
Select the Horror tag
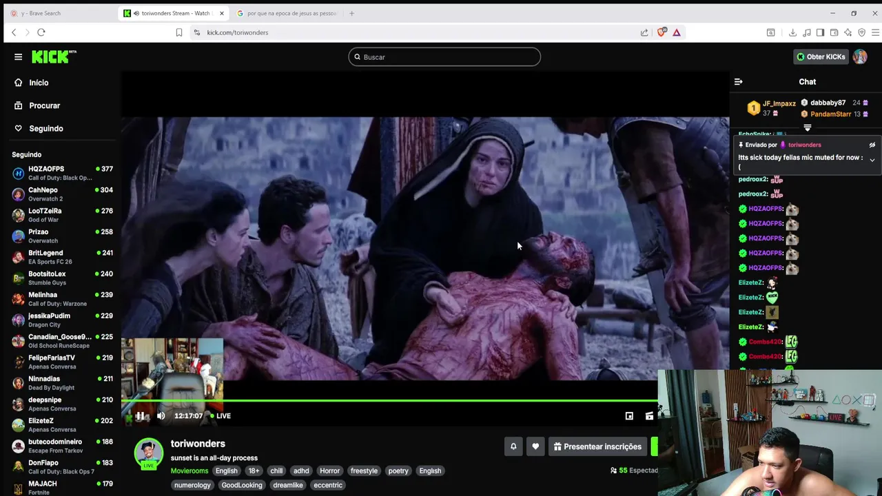[329, 471]
